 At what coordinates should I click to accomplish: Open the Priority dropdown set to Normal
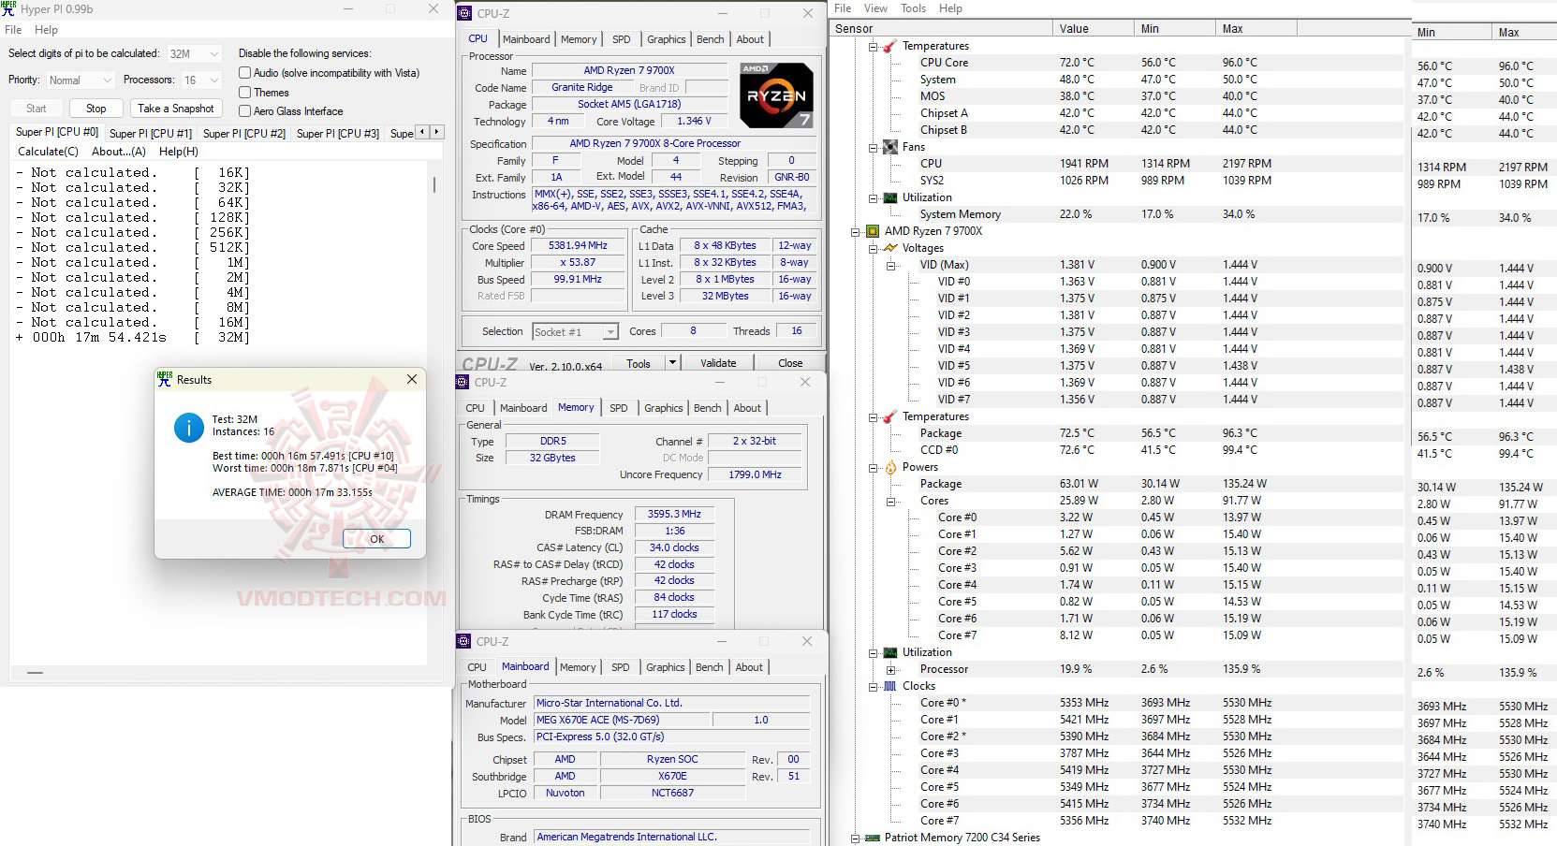80,80
